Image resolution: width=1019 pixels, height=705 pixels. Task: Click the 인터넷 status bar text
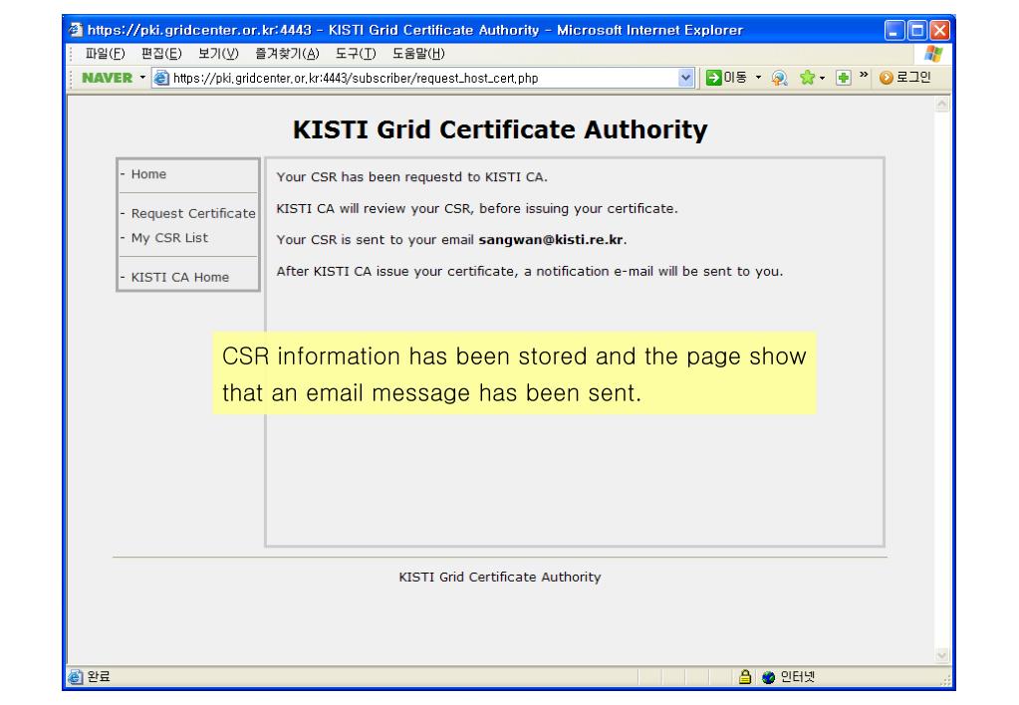[x=798, y=677]
